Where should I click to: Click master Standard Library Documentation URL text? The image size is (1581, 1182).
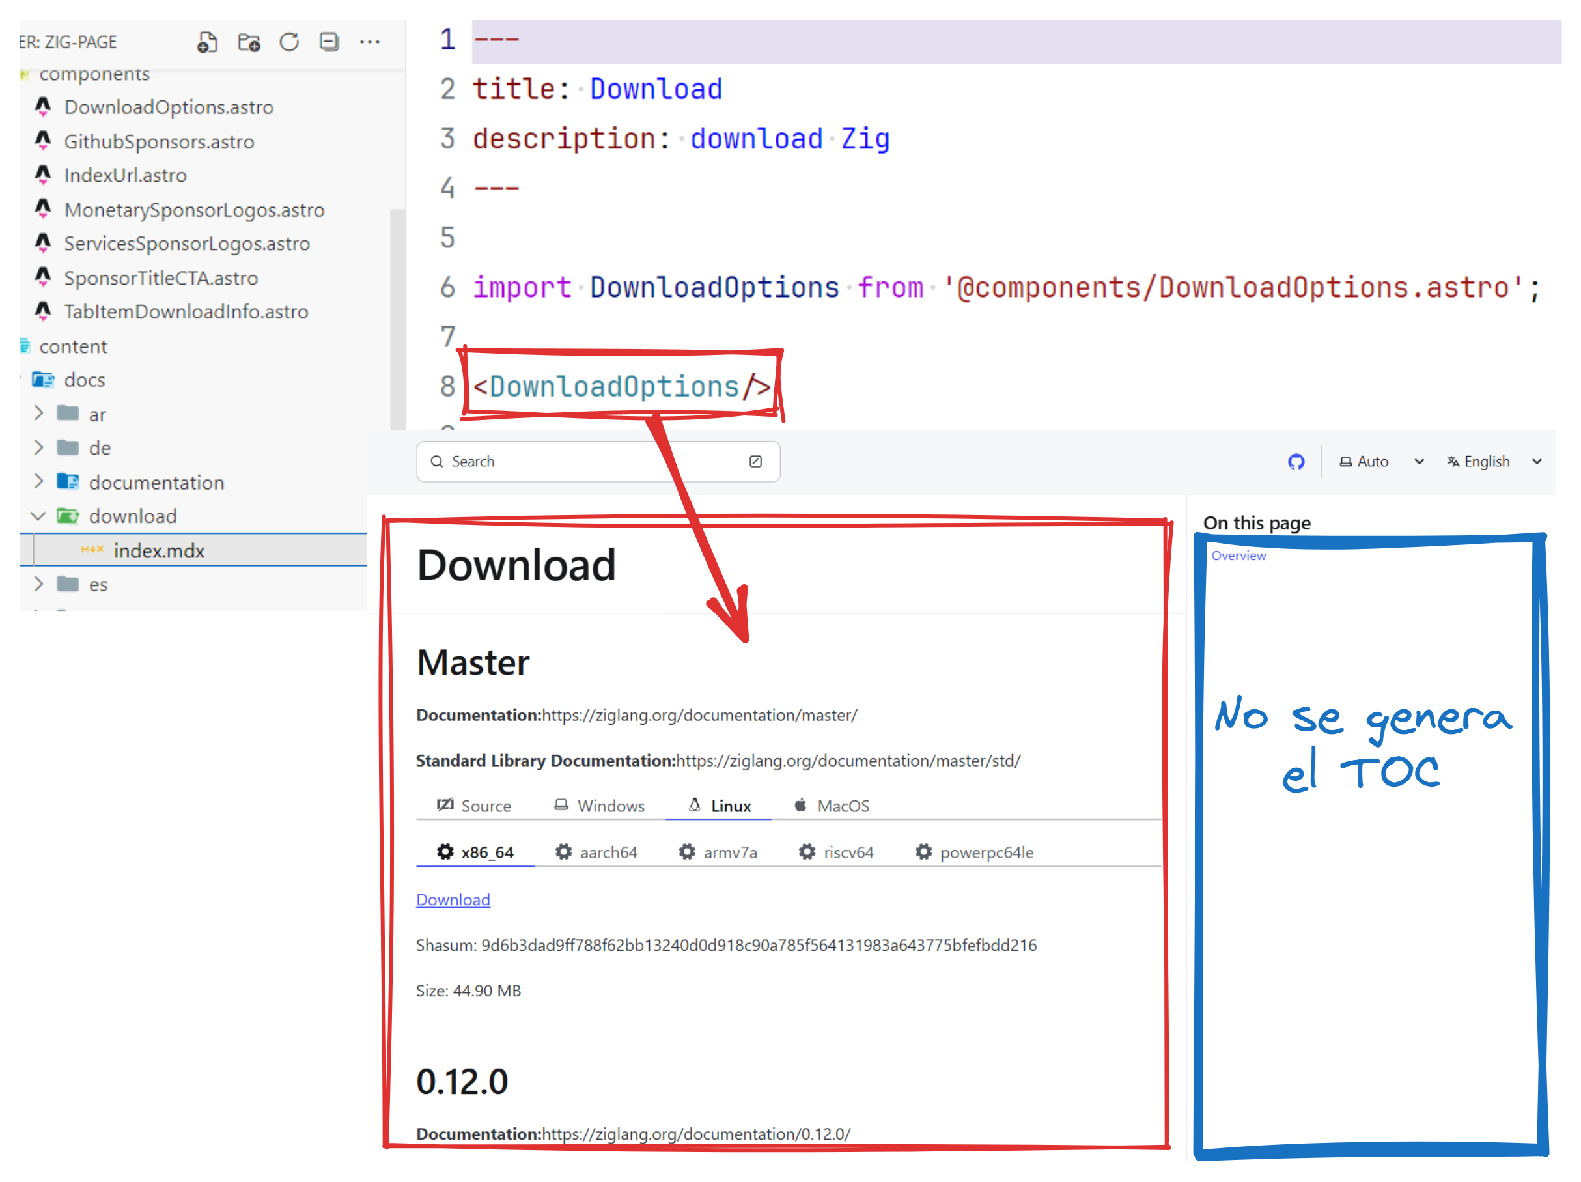pyautogui.click(x=848, y=761)
